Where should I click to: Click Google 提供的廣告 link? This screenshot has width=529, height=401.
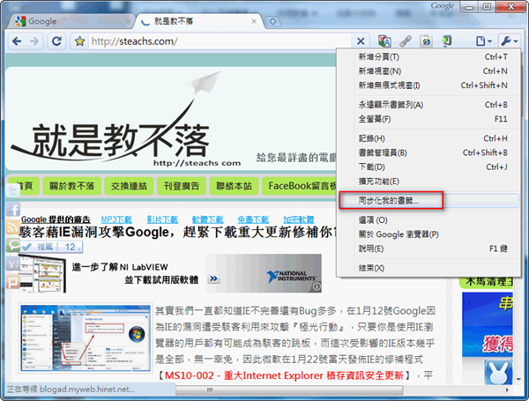tap(56, 220)
